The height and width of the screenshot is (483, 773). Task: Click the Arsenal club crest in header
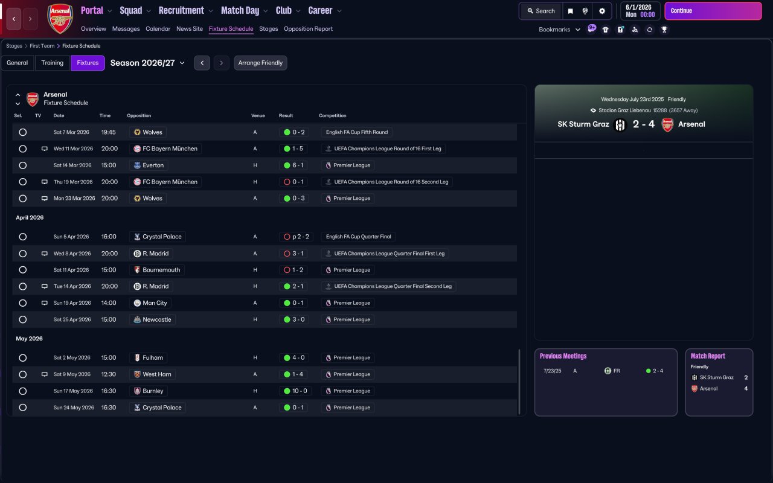click(x=60, y=19)
